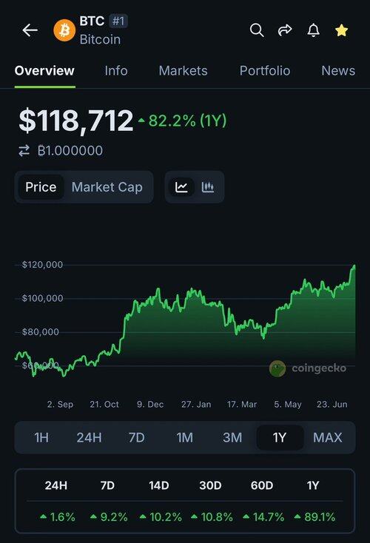Tap the orange Bitcoin logo

(x=64, y=30)
